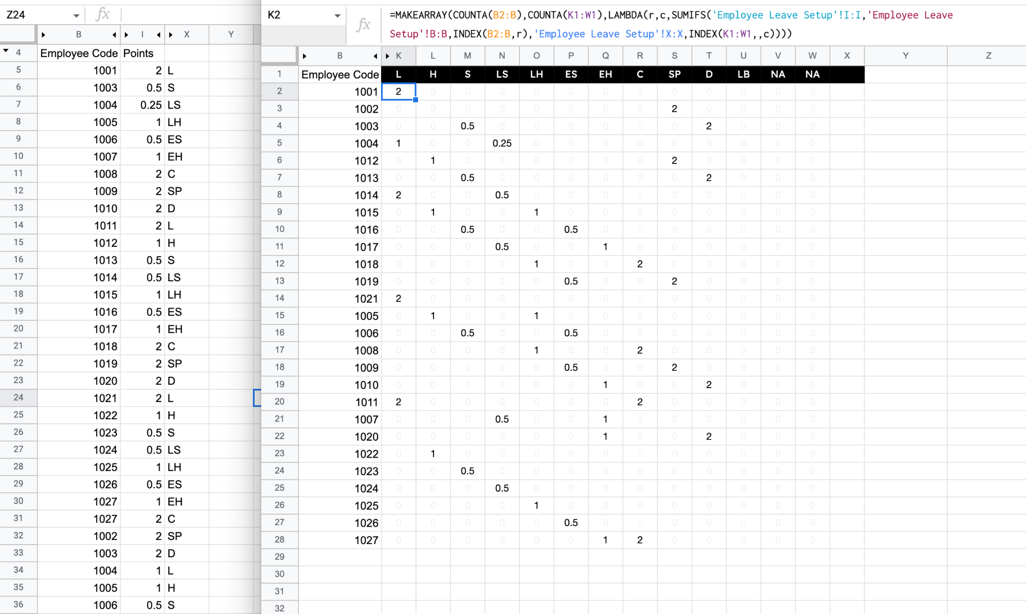Select column M header in right sheet

(x=467, y=56)
